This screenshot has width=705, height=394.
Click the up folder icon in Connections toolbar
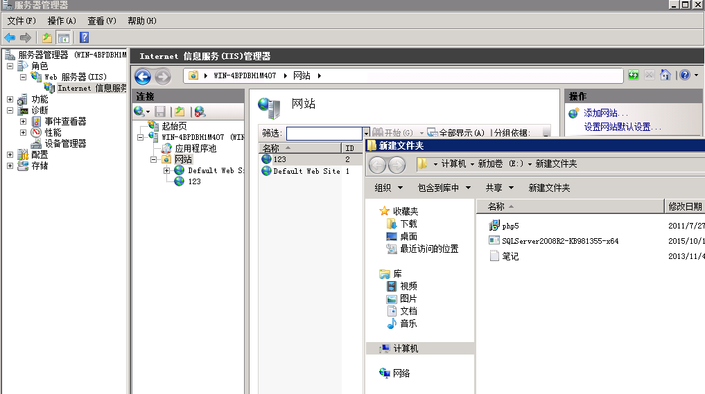pos(180,111)
